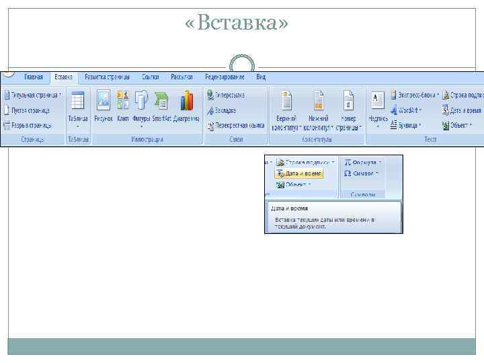
Task: Insert a Разрыв страницы page break
Action: coord(28,125)
